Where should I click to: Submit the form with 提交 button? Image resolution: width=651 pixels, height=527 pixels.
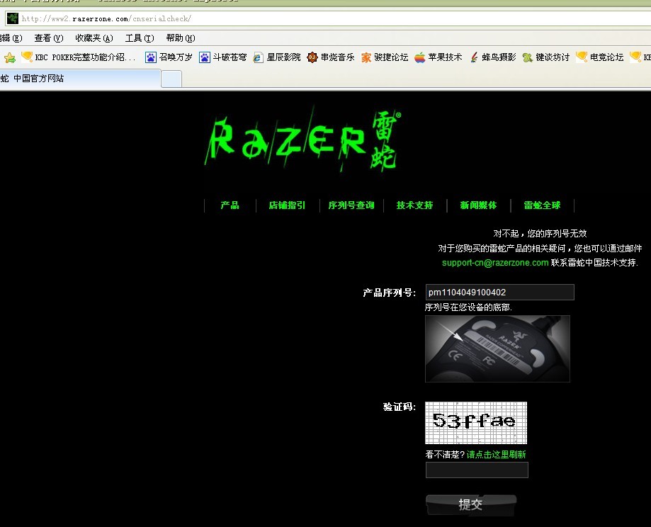471,505
